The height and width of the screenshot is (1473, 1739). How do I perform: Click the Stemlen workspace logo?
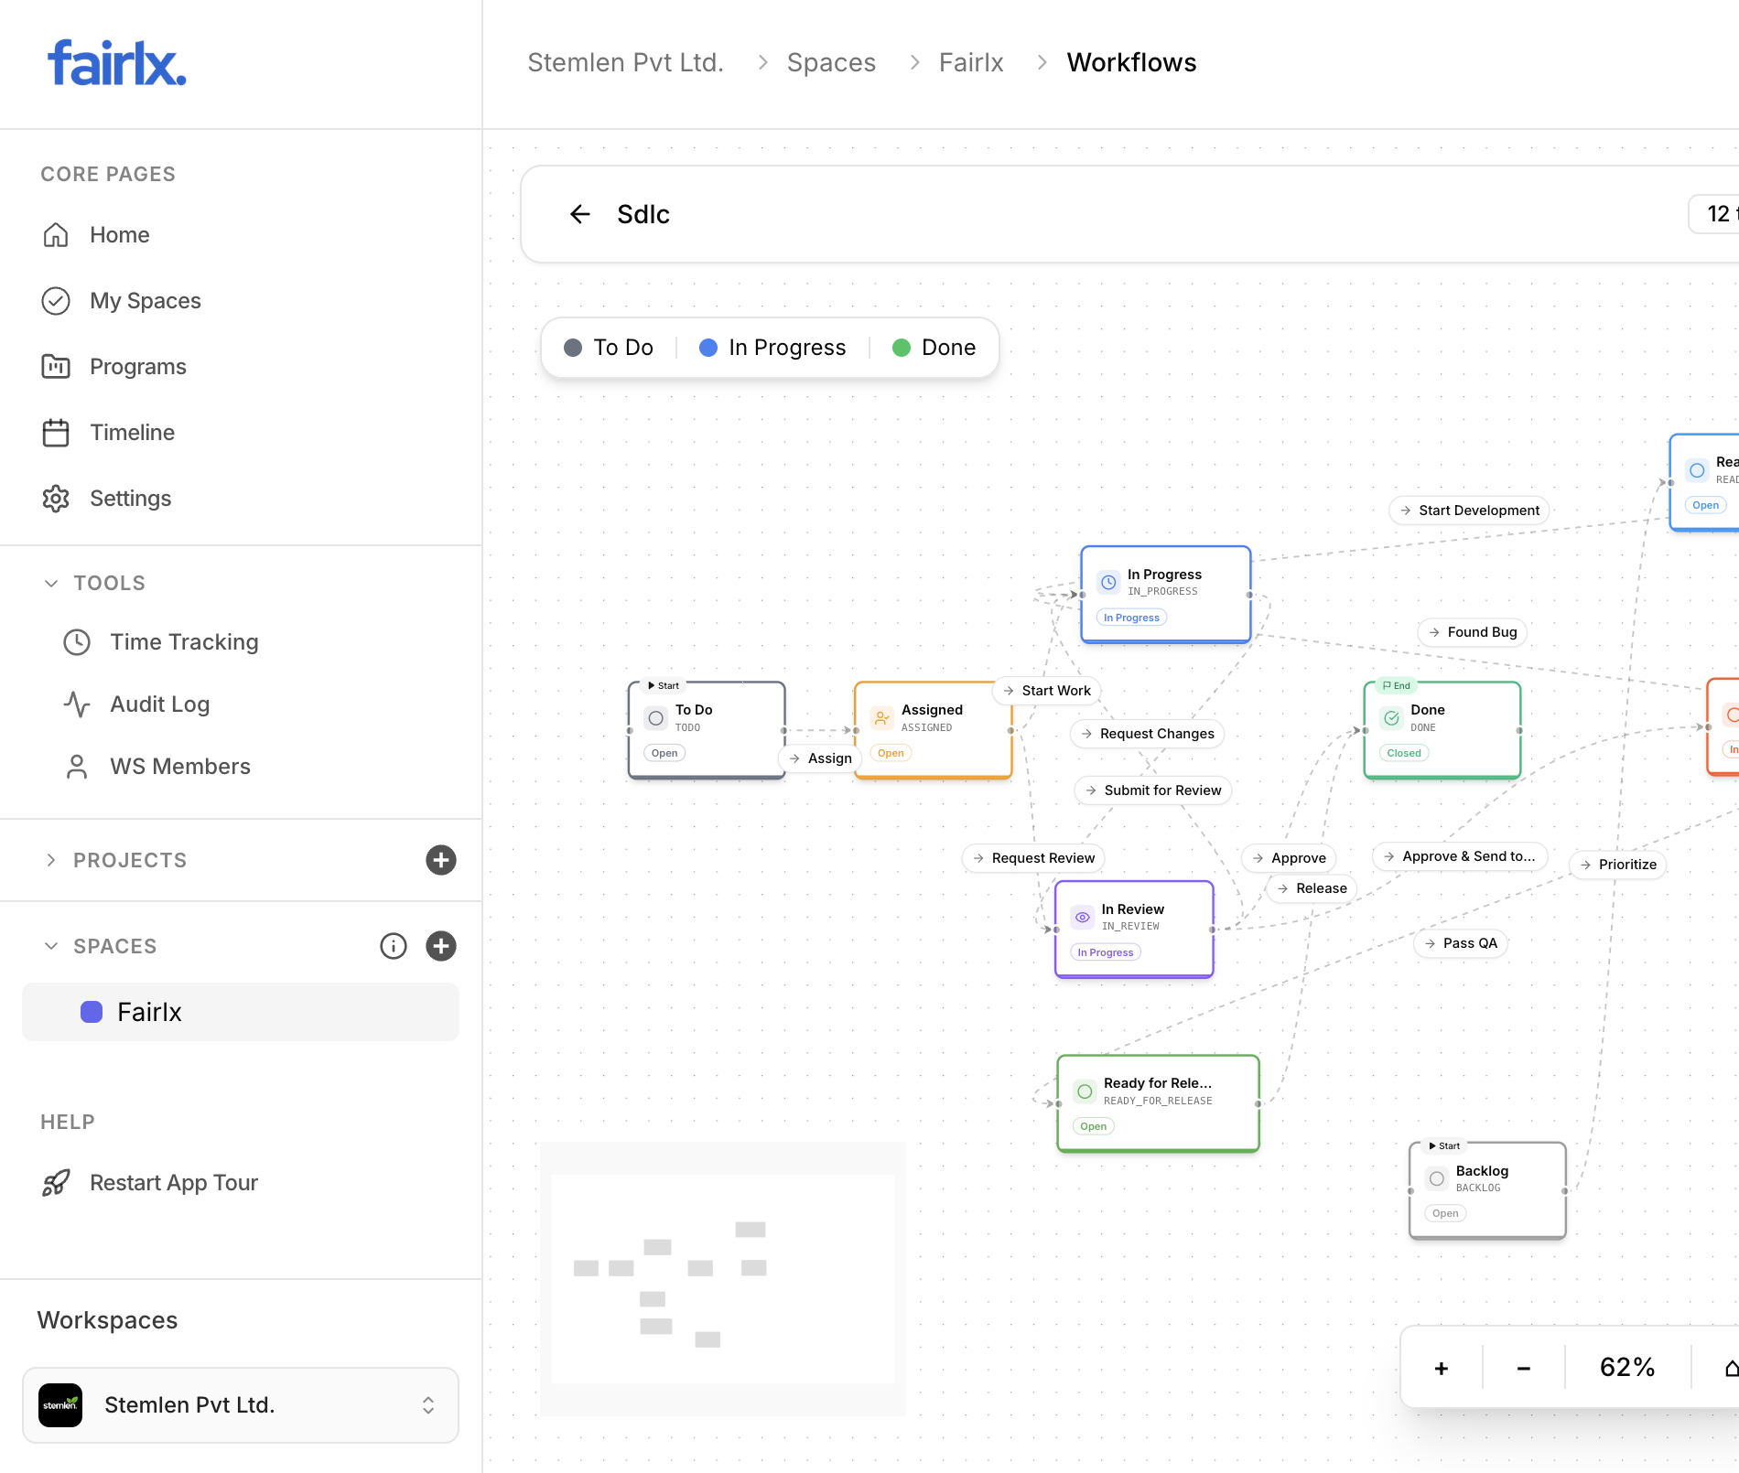pyautogui.click(x=60, y=1405)
